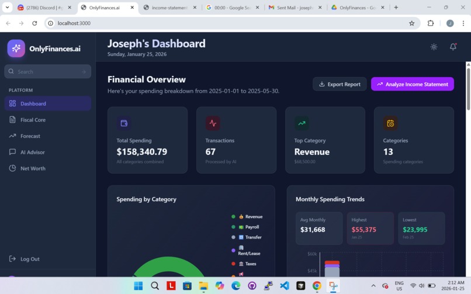Click Analyze Income Statement button
Image resolution: width=471 pixels, height=294 pixels.
pyautogui.click(x=413, y=84)
